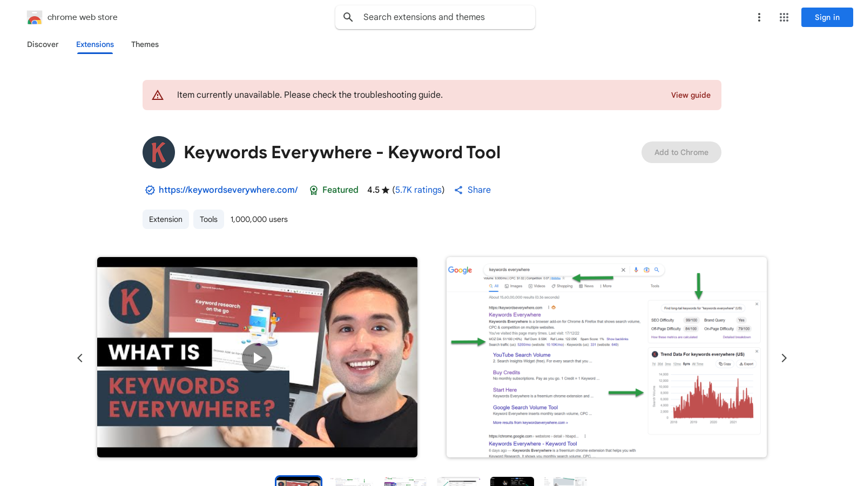Show the previous screenshot with left arrow

[80, 357]
